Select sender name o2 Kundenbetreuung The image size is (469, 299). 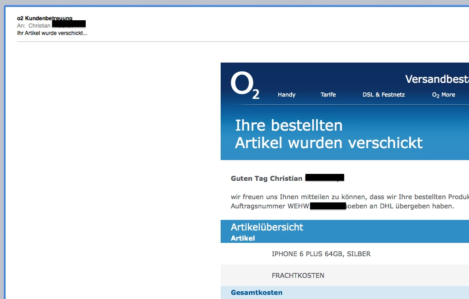[45, 18]
